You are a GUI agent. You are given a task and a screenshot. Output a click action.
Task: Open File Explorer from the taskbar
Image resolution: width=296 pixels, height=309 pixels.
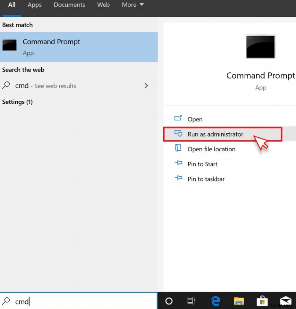tap(239, 301)
